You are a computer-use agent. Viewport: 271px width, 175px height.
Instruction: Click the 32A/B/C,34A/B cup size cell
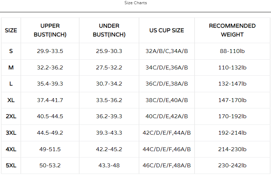pyautogui.click(x=167, y=51)
